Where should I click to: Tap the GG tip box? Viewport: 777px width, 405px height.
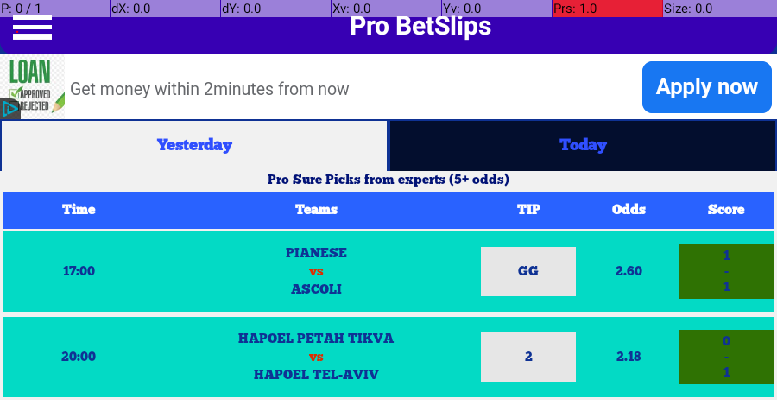pos(528,272)
